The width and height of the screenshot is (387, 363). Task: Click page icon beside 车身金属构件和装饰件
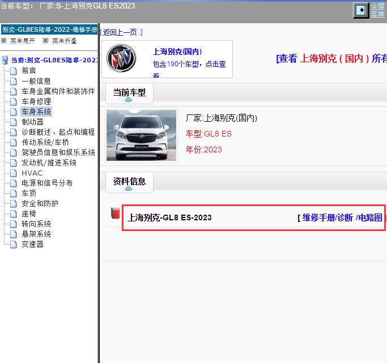[x=14, y=92]
